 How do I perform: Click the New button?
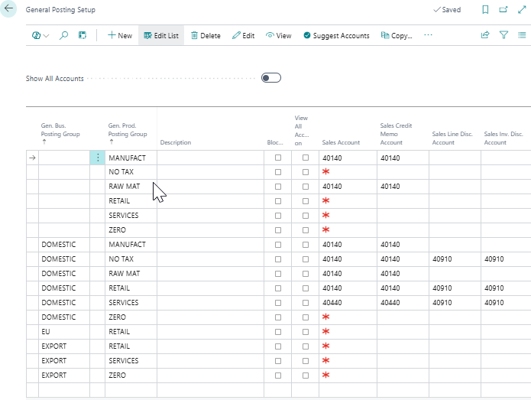pyautogui.click(x=119, y=35)
